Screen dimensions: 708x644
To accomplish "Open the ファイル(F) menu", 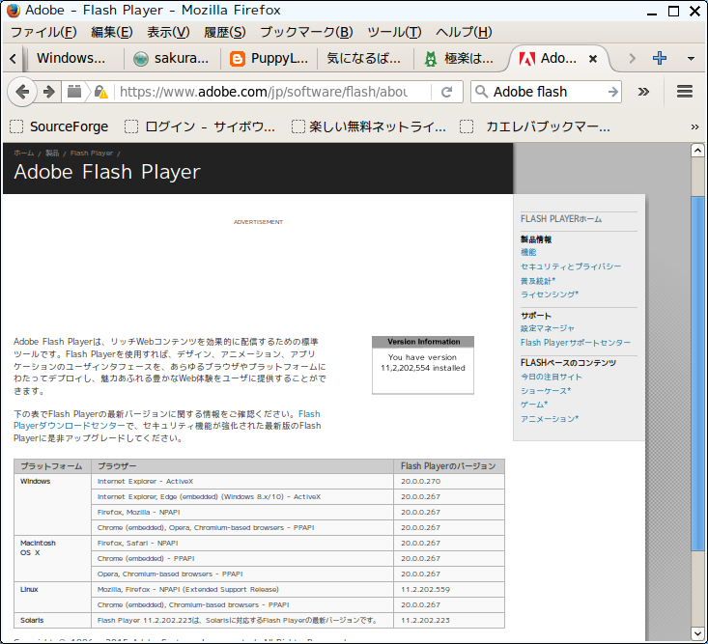I will (x=43, y=32).
